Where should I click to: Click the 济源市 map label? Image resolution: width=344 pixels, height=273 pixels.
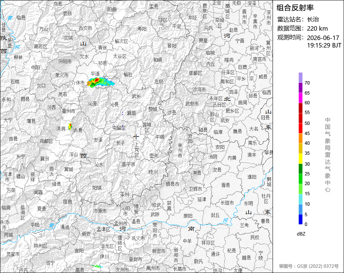point(100,211)
